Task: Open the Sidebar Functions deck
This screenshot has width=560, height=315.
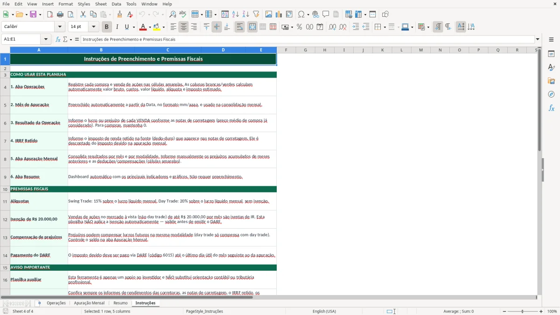Action: tap(551, 108)
